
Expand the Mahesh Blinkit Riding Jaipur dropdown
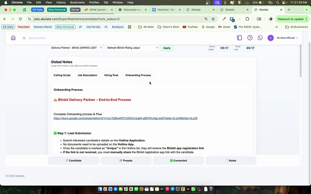131,48
